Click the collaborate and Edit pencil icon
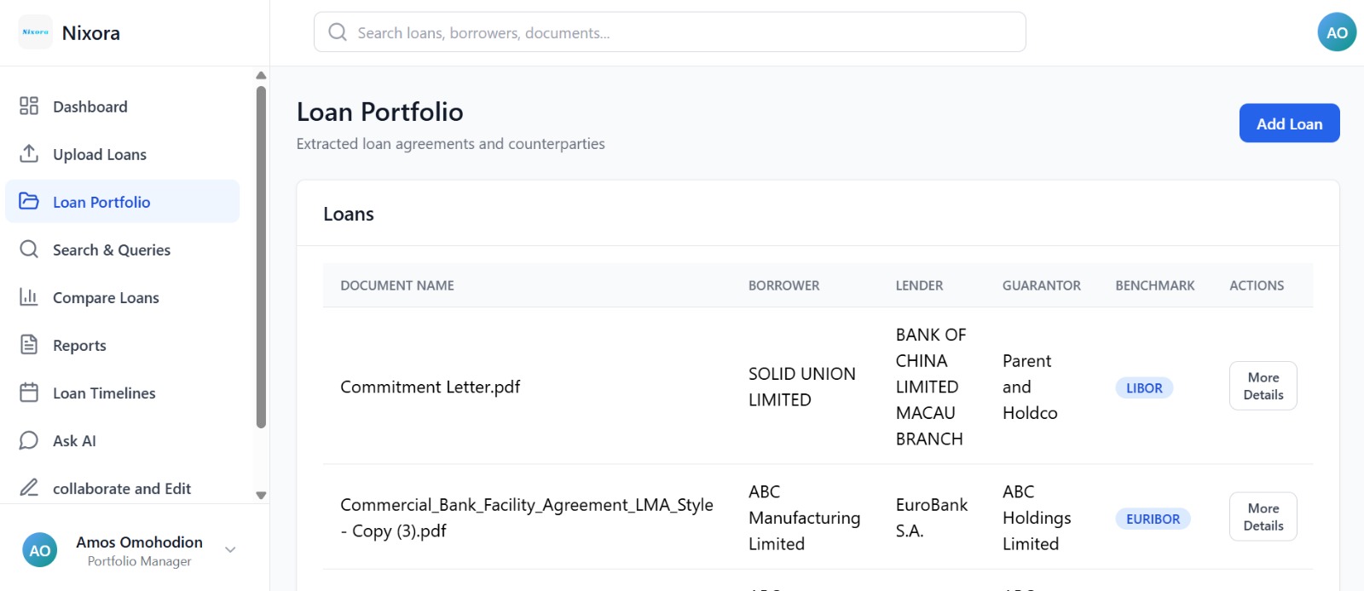This screenshot has width=1364, height=591. (x=29, y=488)
